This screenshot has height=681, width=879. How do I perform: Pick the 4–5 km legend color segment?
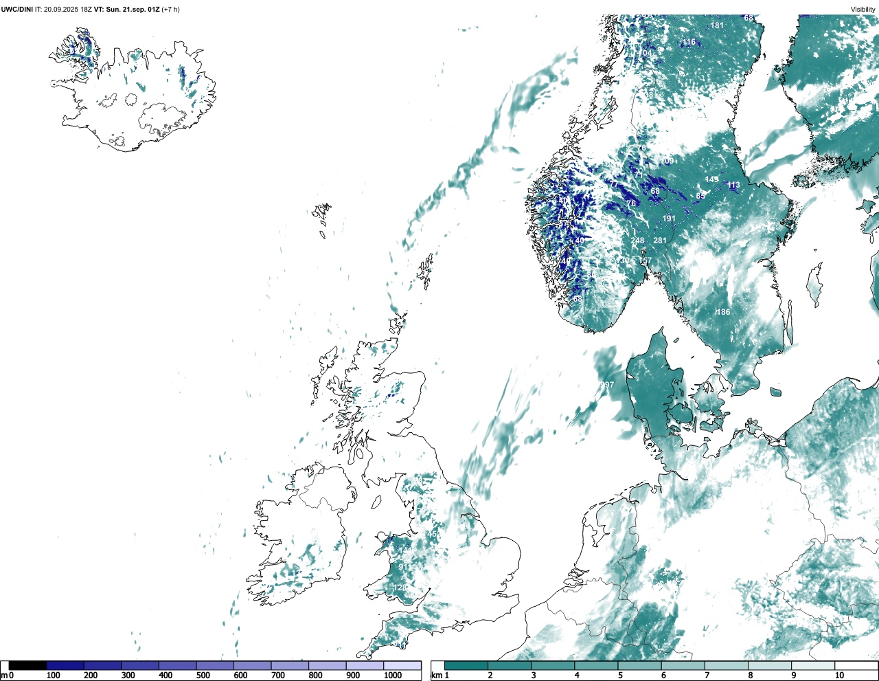[x=596, y=666]
